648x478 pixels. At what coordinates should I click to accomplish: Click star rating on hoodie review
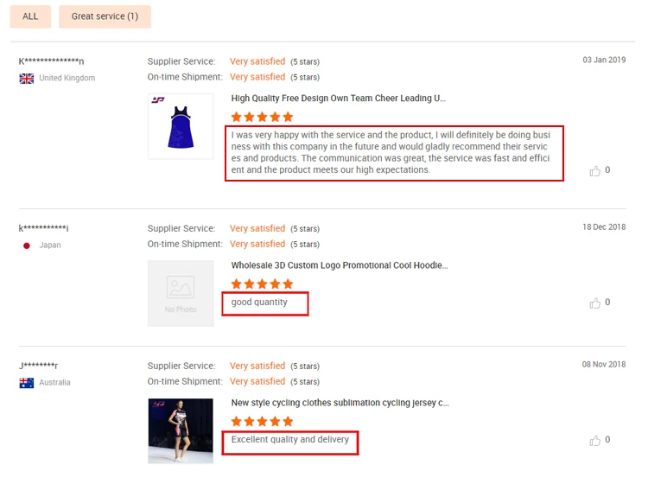(262, 284)
